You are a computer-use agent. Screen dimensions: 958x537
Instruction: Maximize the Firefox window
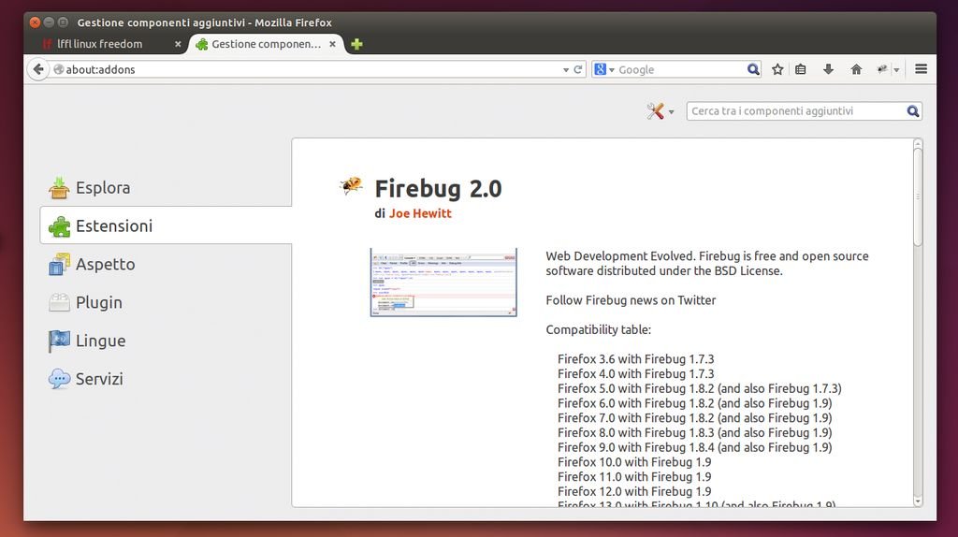click(63, 22)
